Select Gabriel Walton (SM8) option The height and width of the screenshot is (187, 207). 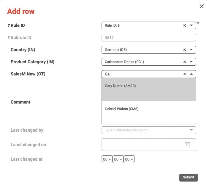coord(149,112)
